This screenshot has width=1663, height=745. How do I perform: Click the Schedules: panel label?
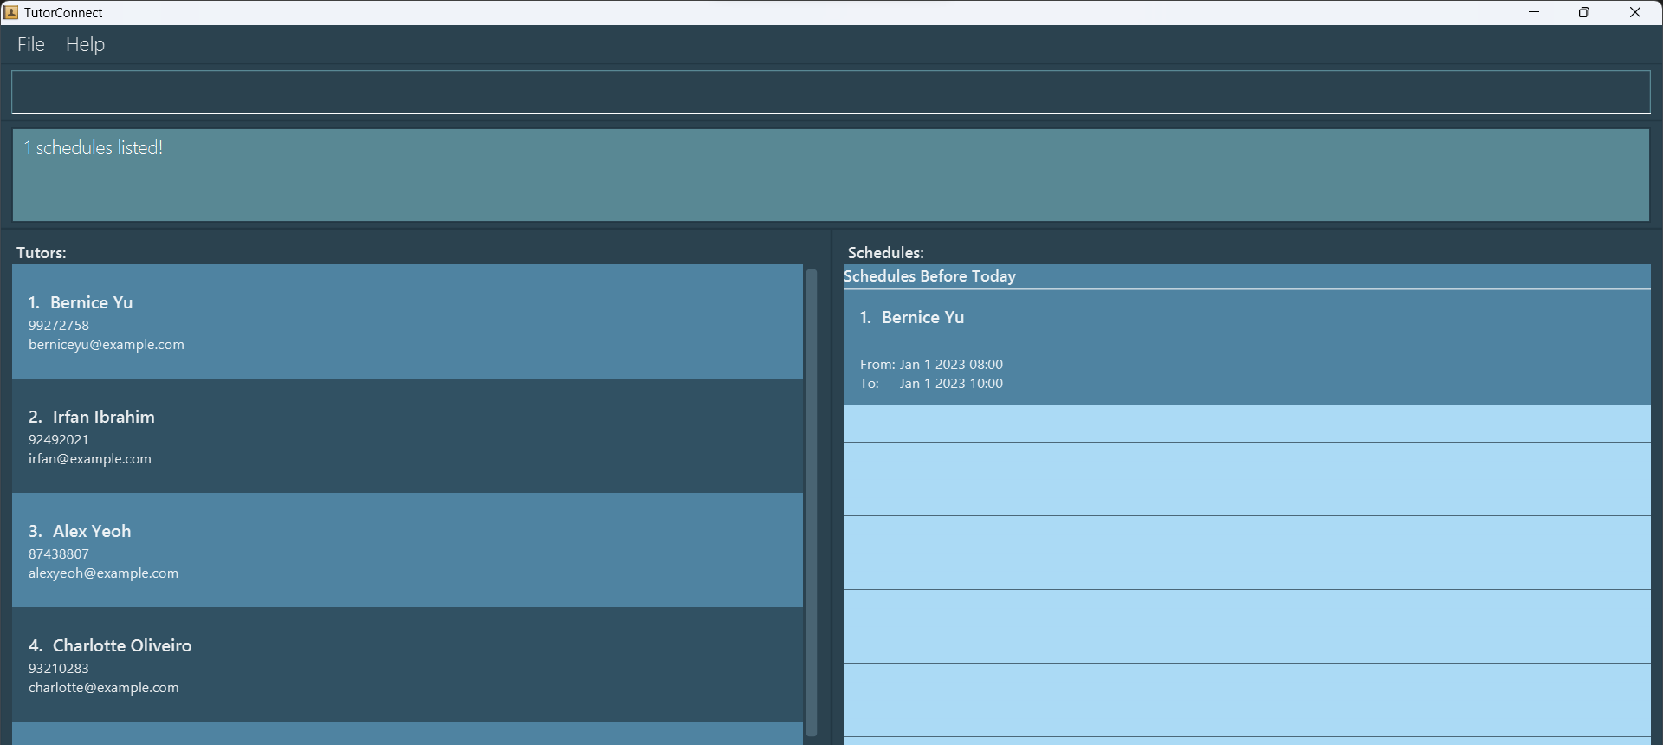(x=886, y=253)
